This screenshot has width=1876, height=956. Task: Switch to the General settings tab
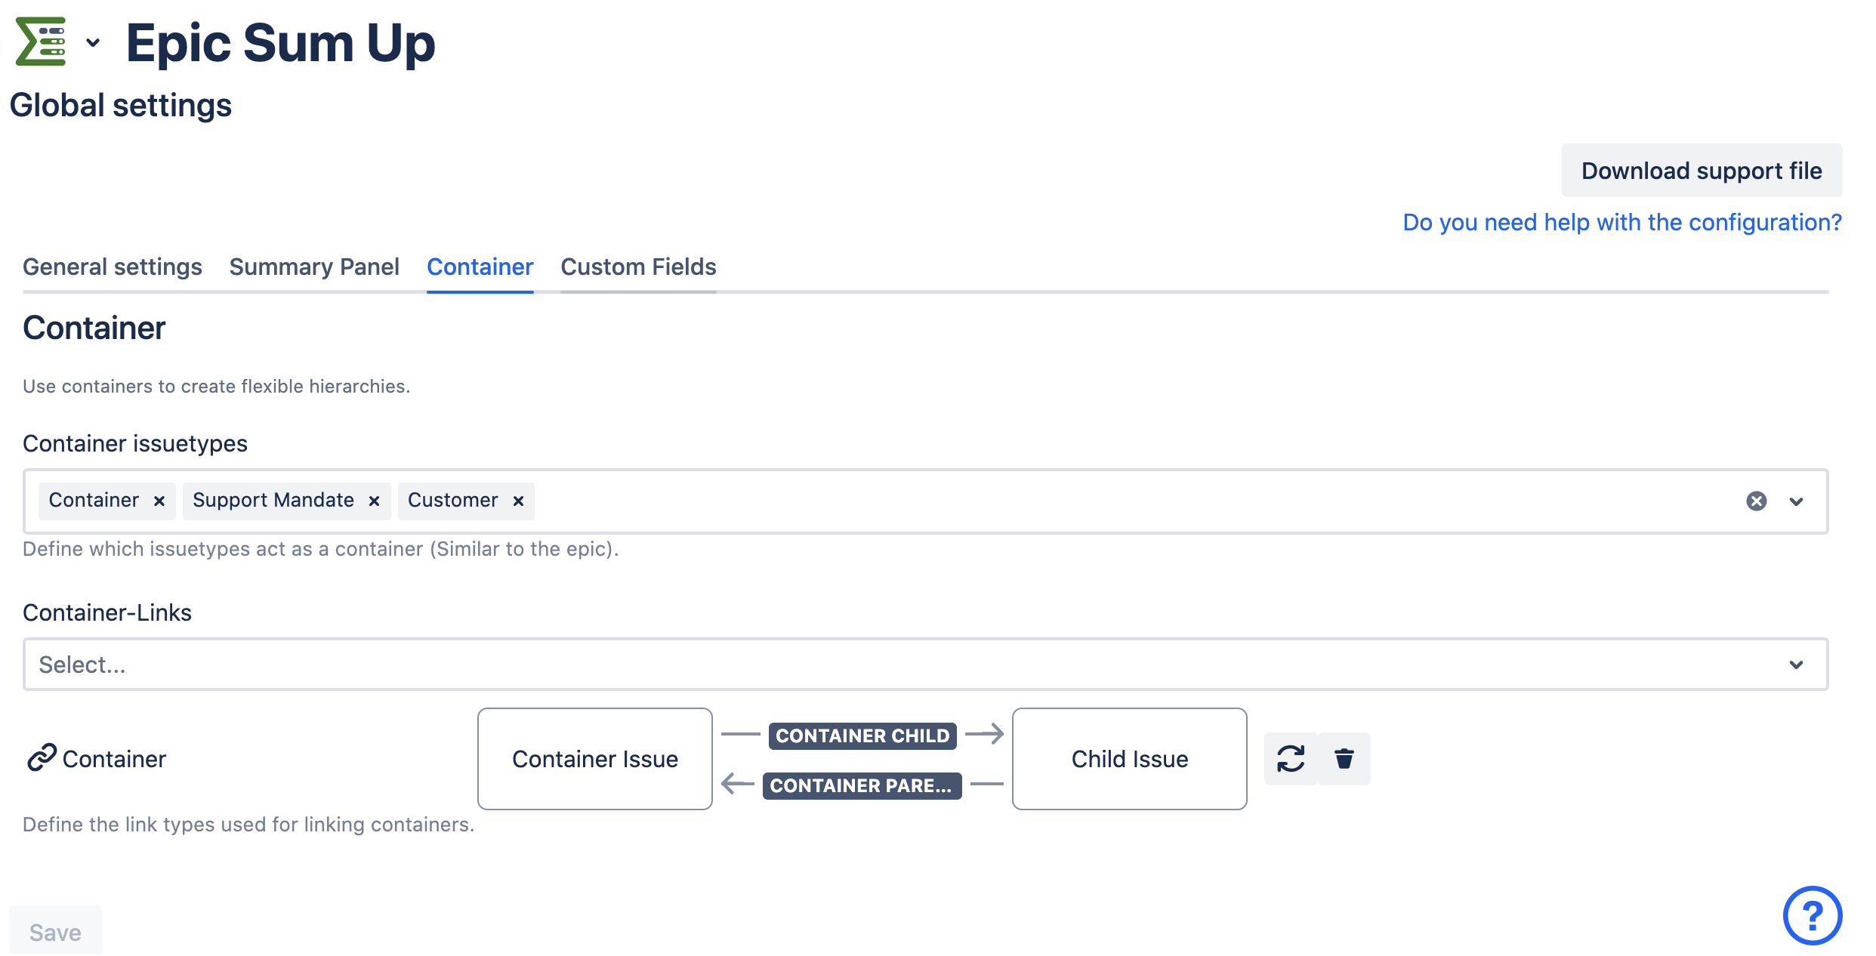(x=113, y=267)
